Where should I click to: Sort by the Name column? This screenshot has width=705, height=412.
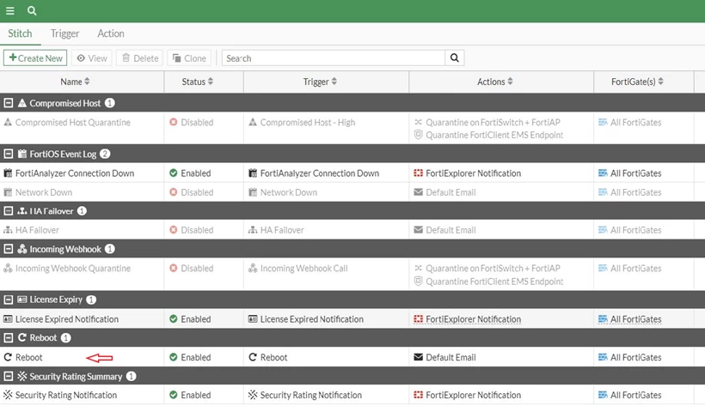(75, 82)
